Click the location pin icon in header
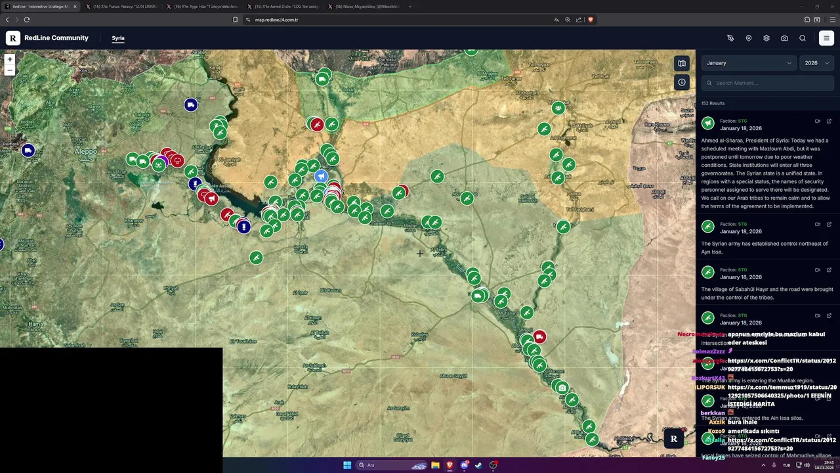Screen dimensions: 840x473 pos(748,38)
